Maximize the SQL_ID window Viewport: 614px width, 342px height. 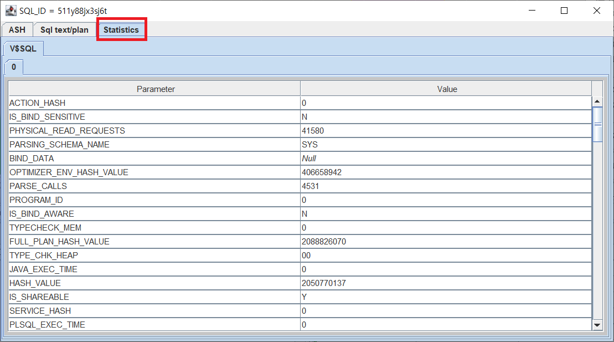click(564, 11)
